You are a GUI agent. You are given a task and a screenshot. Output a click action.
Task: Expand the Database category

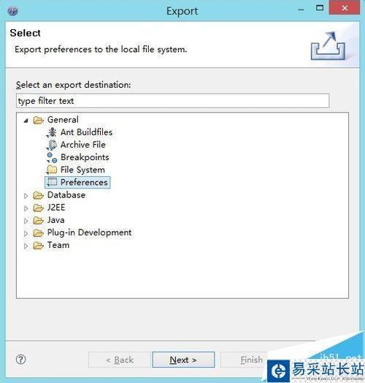coord(26,196)
